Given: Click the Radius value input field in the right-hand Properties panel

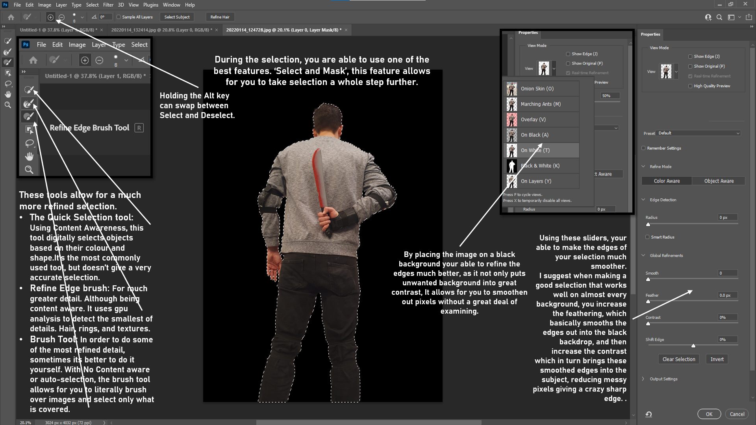Looking at the screenshot, I should click(x=727, y=217).
